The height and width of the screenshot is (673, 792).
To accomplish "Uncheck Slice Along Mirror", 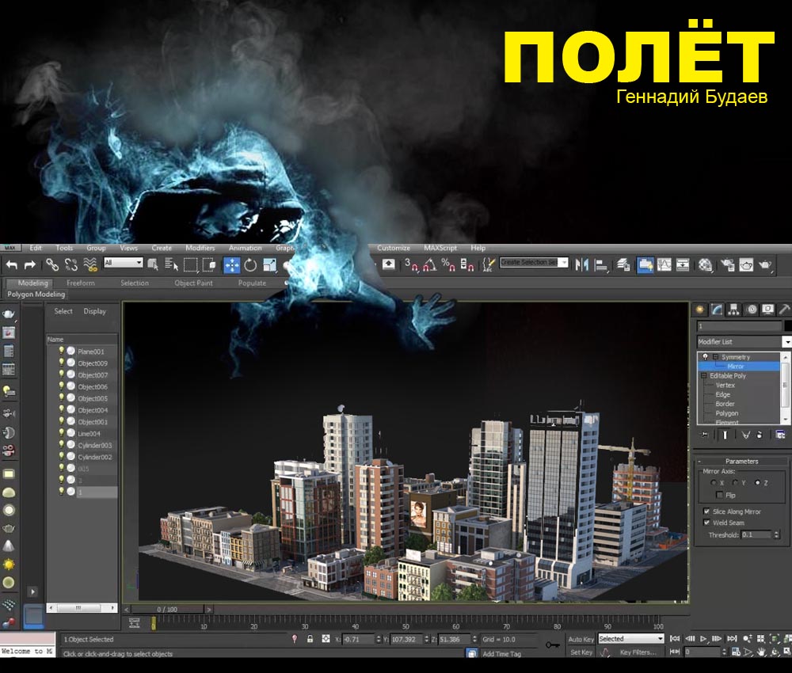I will [706, 511].
